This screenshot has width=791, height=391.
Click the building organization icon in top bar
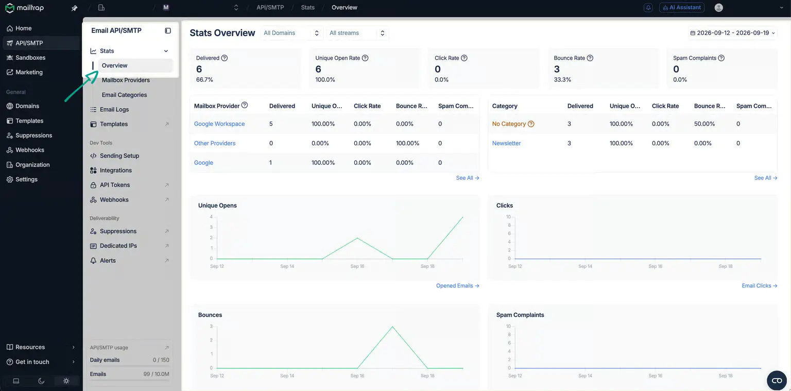tap(101, 8)
